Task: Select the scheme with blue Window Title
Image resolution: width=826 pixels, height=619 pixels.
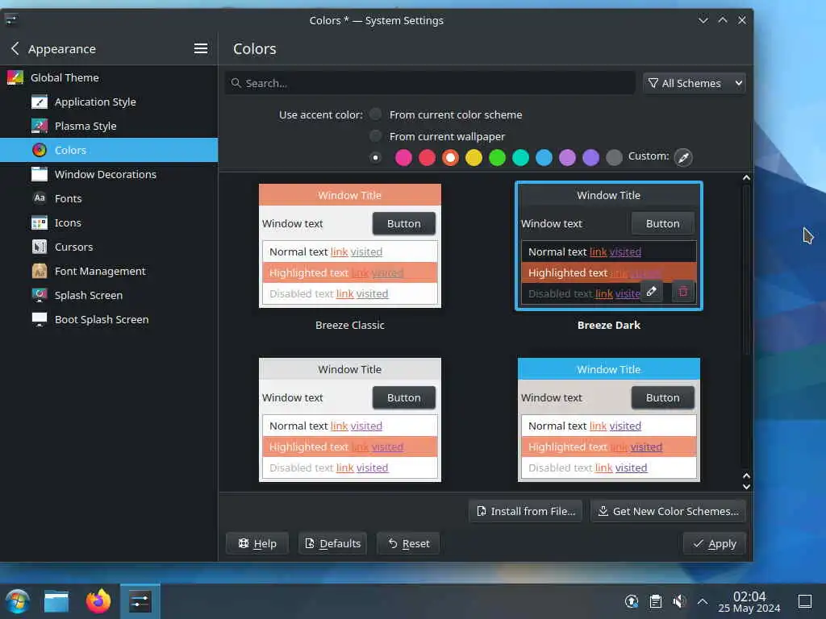Action: pos(608,419)
